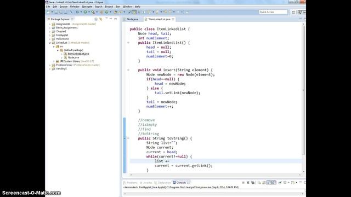351x197 pixels.
Task: Open the Run dropdown arrow
Action: [x=89, y=12]
